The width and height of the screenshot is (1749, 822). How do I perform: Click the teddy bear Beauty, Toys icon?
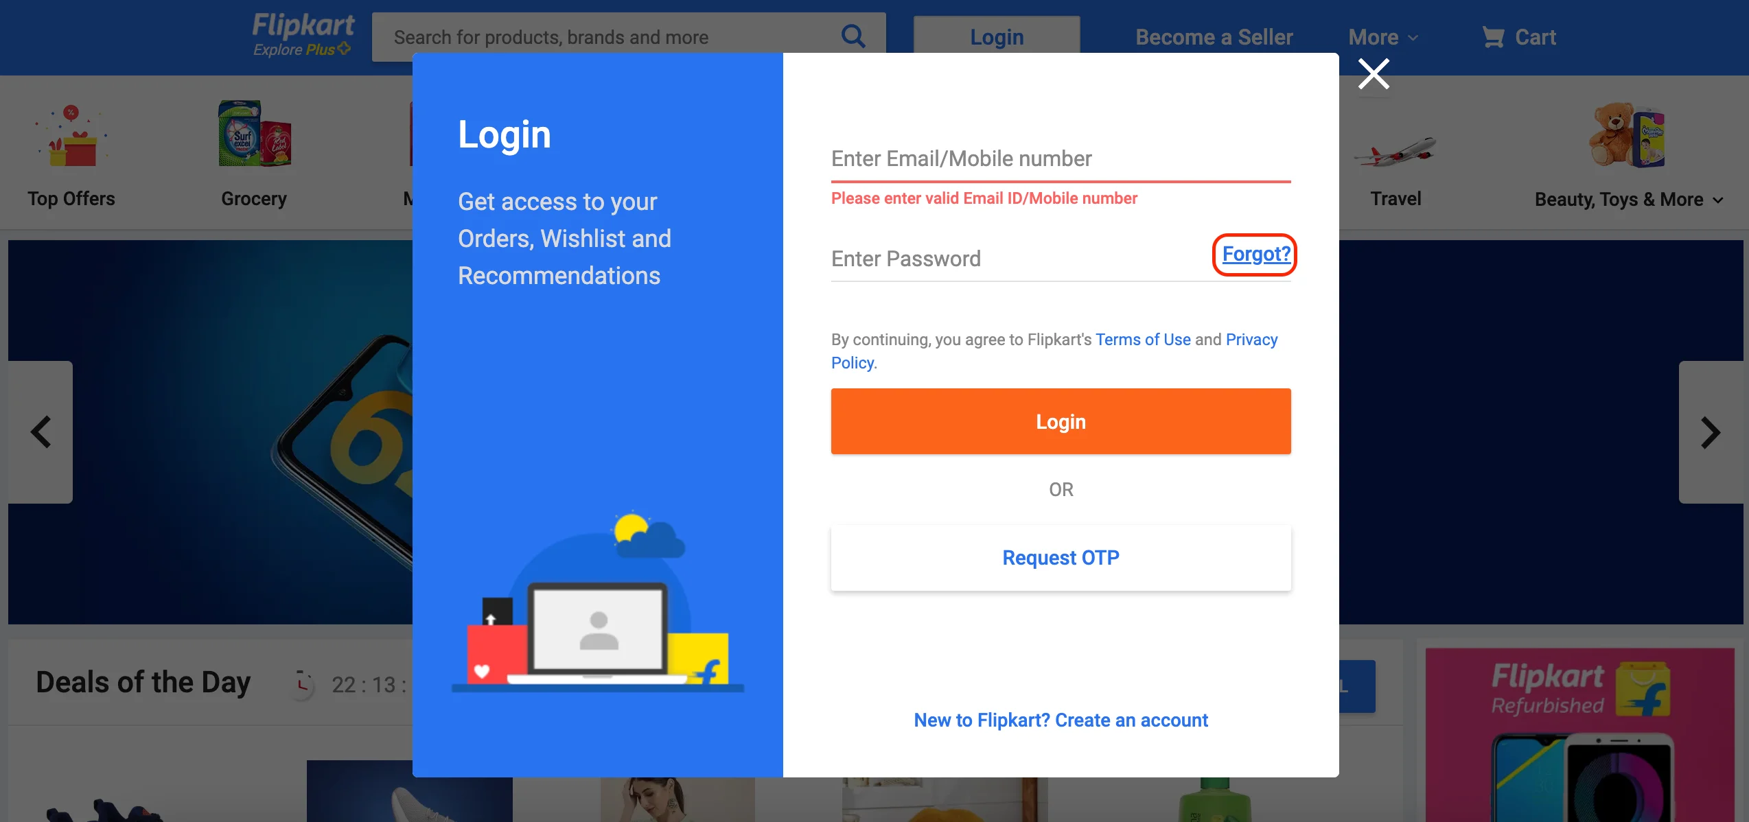[x=1628, y=135]
